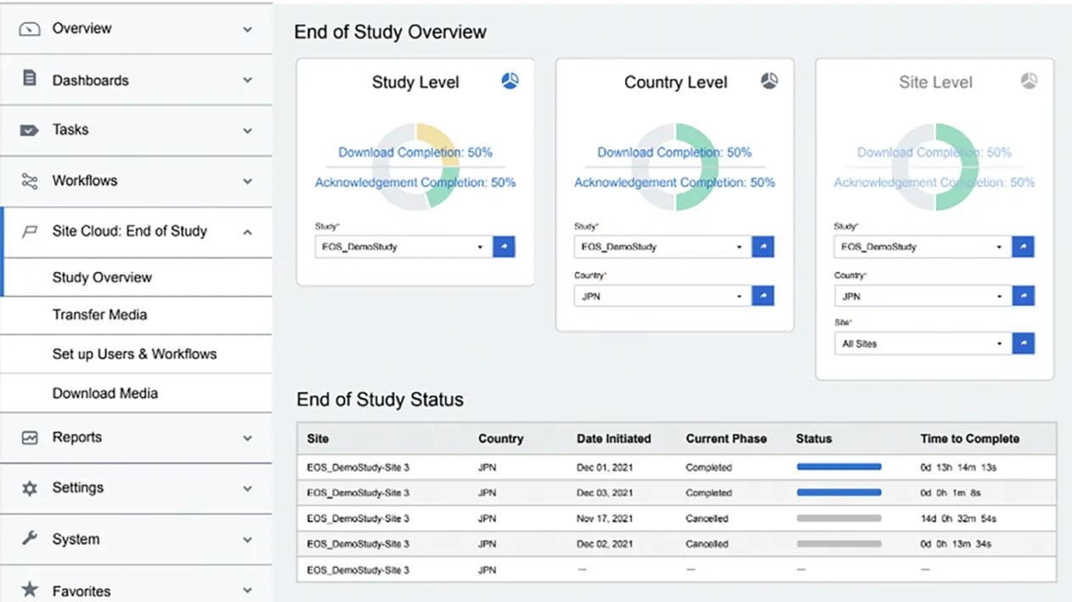1072x602 pixels.
Task: Click the pie chart icon on Site Level card
Action: (x=1029, y=81)
